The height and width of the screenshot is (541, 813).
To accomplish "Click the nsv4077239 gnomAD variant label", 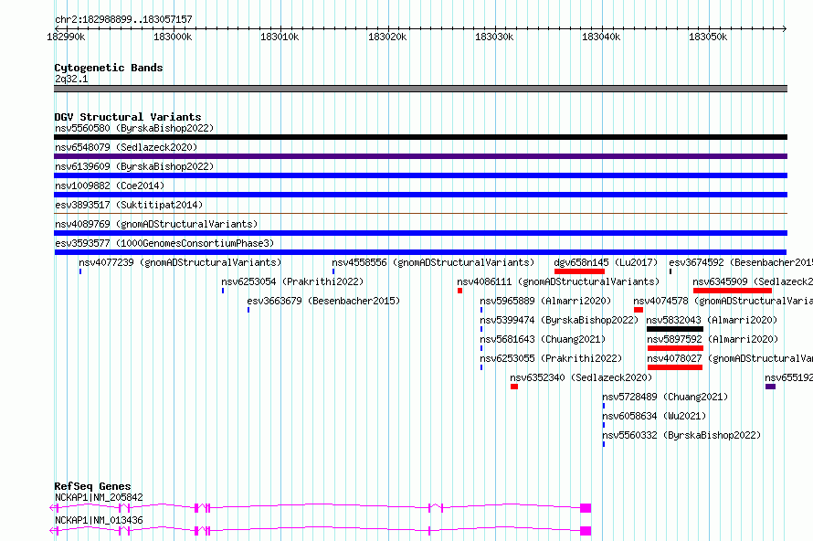I will 180,262.
